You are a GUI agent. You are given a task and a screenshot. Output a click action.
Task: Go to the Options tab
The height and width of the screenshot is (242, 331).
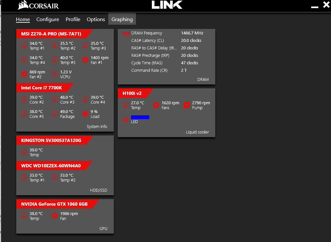96,19
